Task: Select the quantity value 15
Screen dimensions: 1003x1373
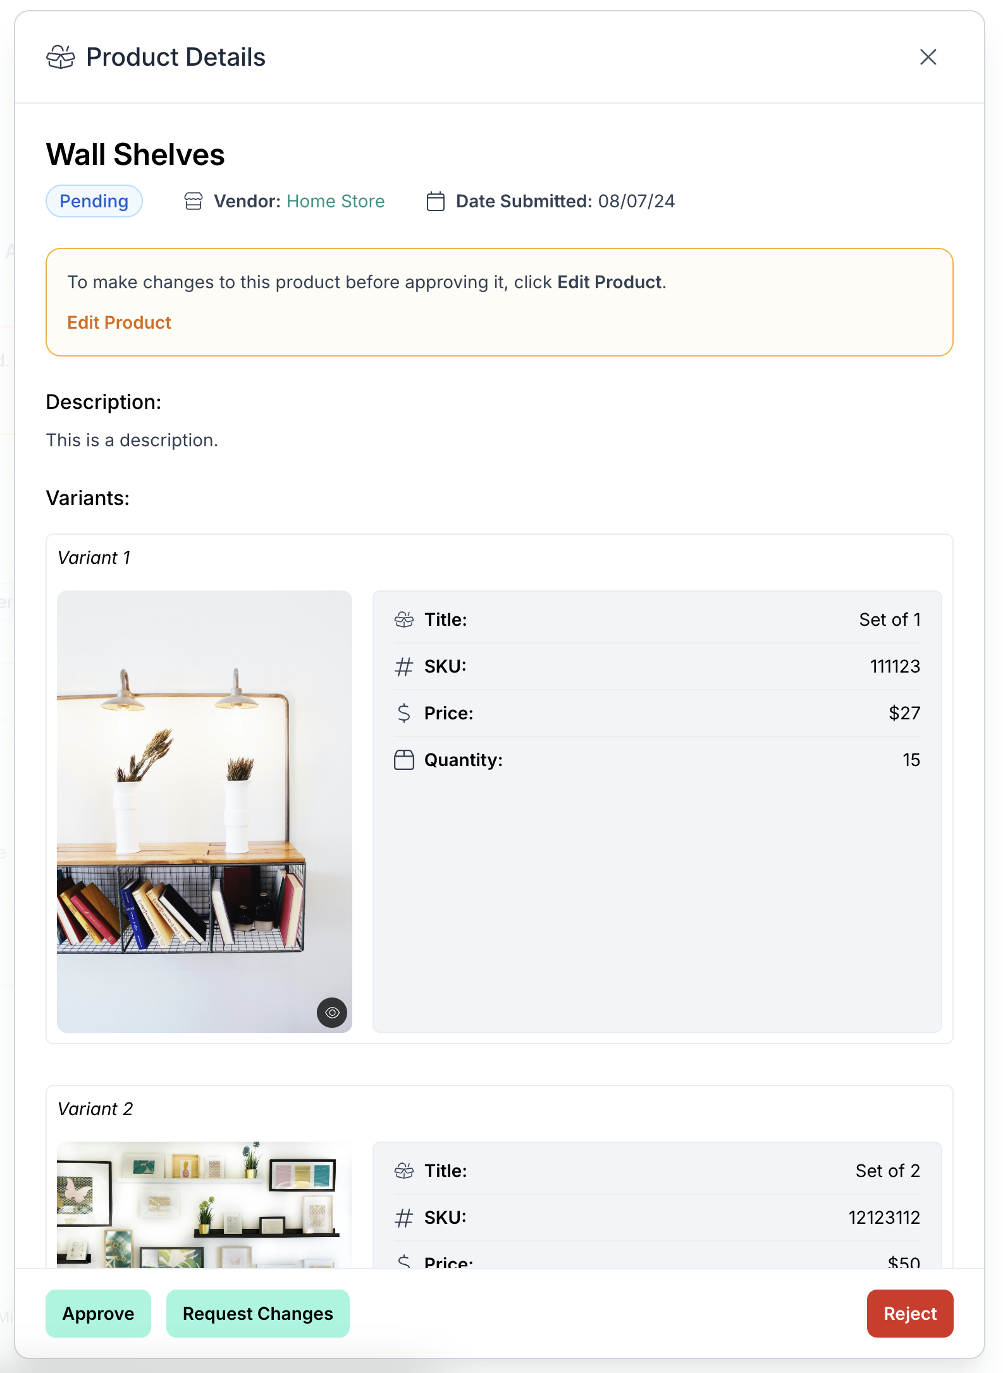Action: 911,760
